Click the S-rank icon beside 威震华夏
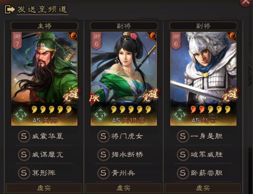Screen dimensions: 253x194 (24, 136)
